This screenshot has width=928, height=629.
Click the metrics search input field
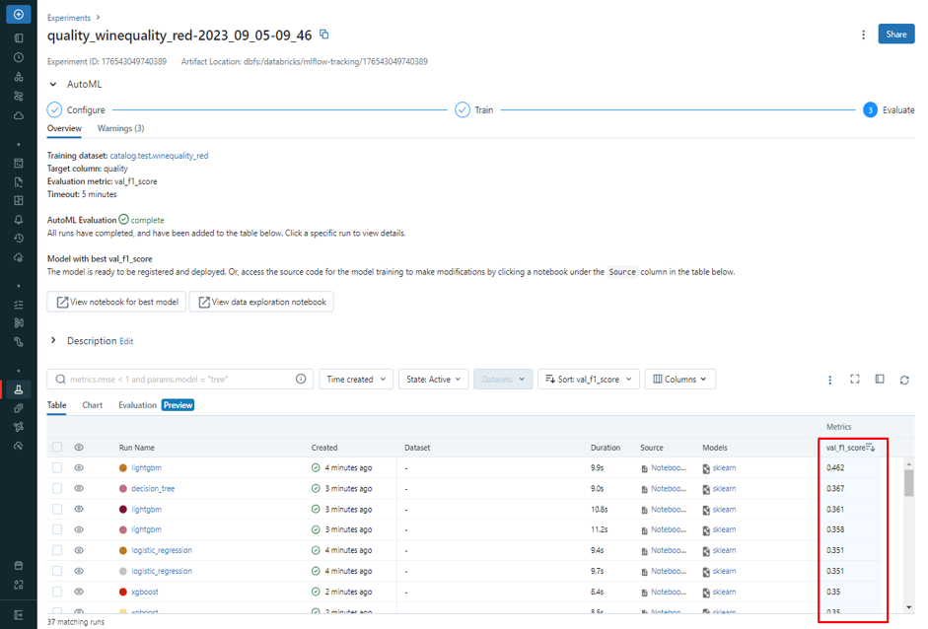178,380
